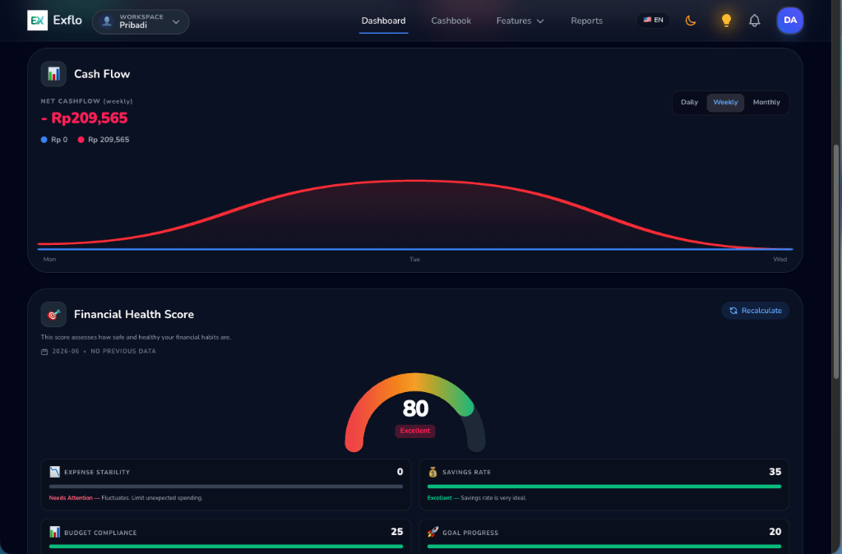Viewport: 842px width, 554px height.
Task: Click the yellow lightbulb tips icon
Action: 726,21
